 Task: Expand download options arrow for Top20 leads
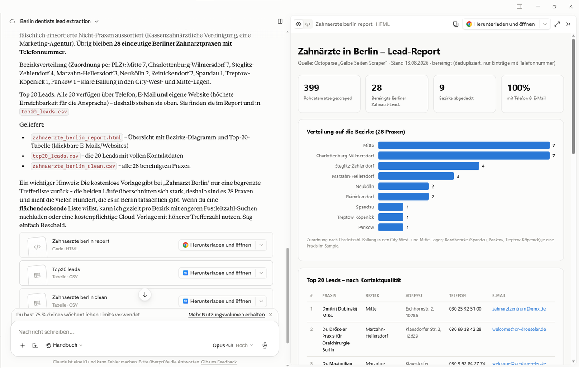click(261, 273)
